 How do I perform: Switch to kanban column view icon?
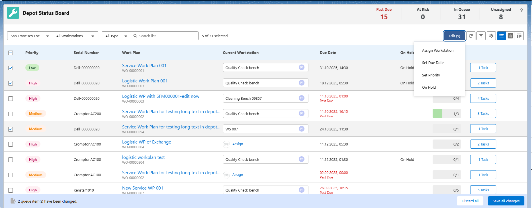point(519,36)
